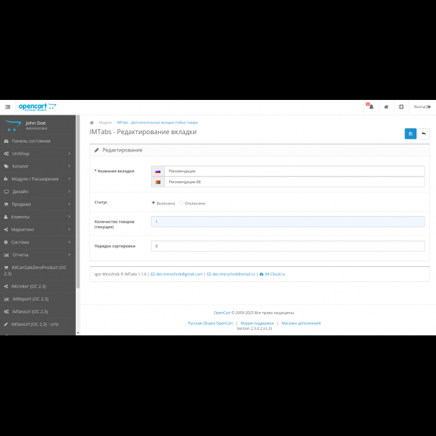Open Панель состояния in sidebar
The height and width of the screenshot is (436, 436).
click(x=31, y=142)
